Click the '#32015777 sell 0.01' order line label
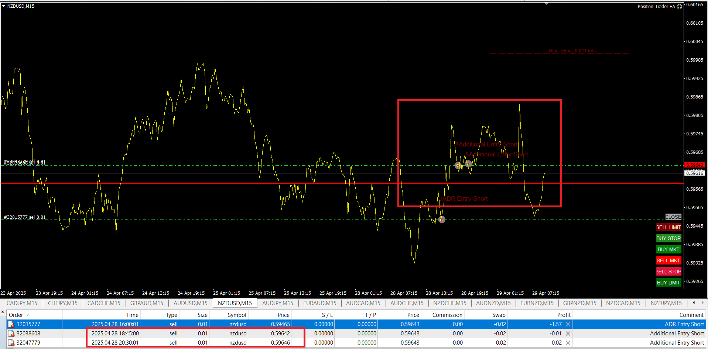 click(x=25, y=217)
